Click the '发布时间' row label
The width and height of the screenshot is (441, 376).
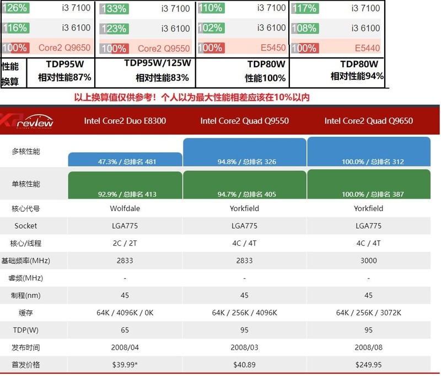point(26,347)
